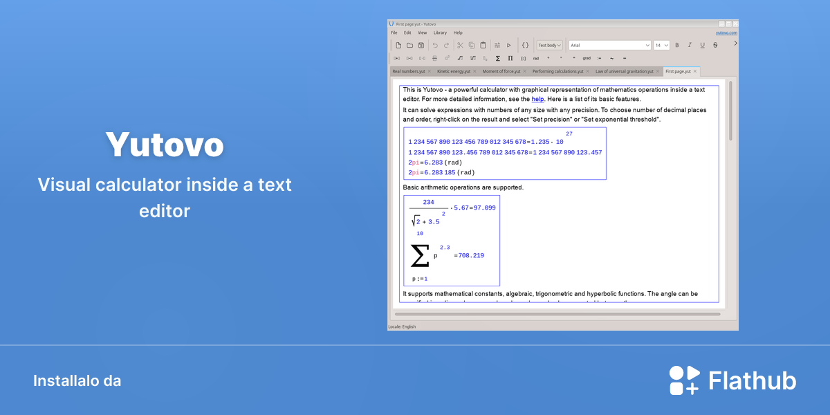Image resolution: width=830 pixels, height=415 pixels.
Task: Insert a power exponent template
Action: point(447,58)
